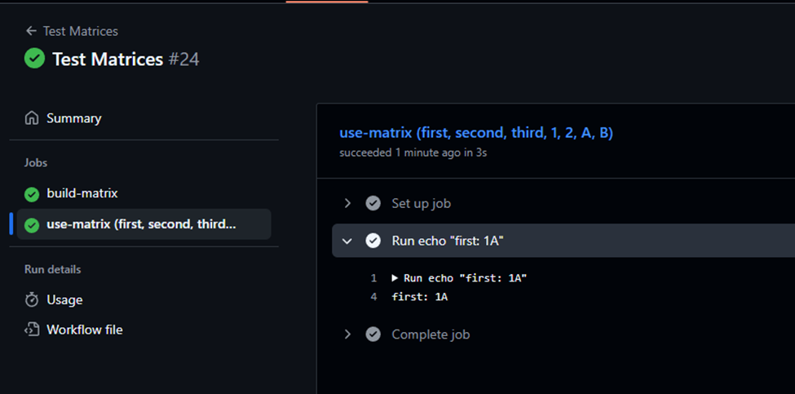Click the use-matrix job title heading link
This screenshot has height=394, width=795.
click(x=475, y=133)
